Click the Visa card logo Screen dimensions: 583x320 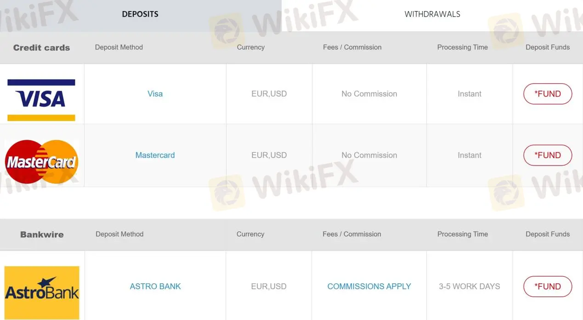pos(41,99)
